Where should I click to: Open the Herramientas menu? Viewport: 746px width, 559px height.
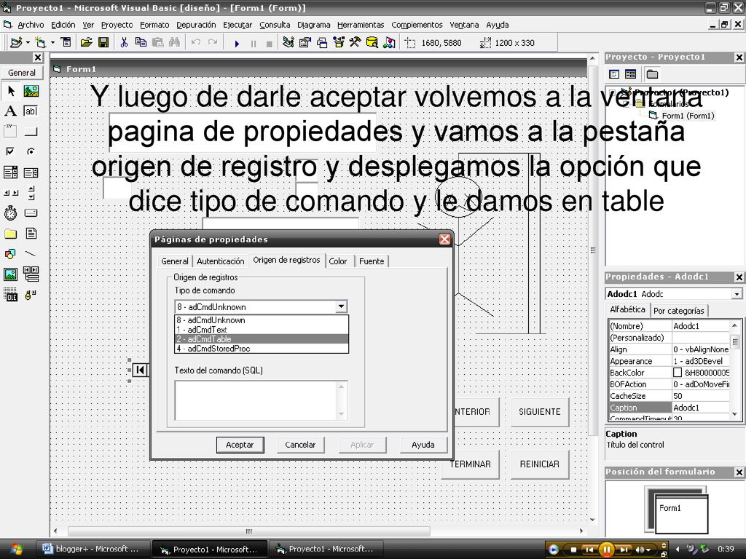[x=361, y=25]
